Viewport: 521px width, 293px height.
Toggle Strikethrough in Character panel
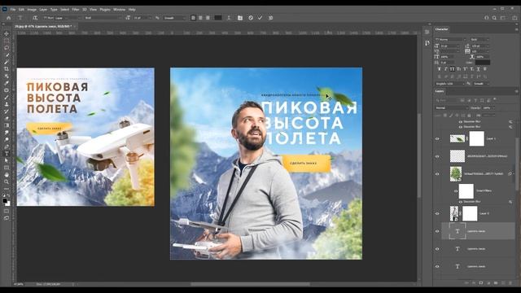485,69
